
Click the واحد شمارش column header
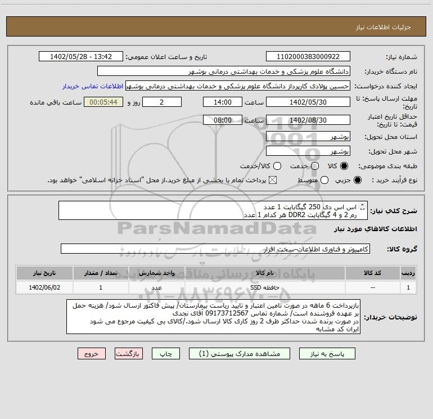click(156, 273)
